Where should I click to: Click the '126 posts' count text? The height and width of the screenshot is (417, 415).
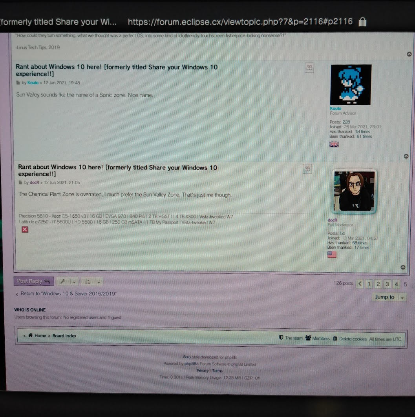point(343,283)
